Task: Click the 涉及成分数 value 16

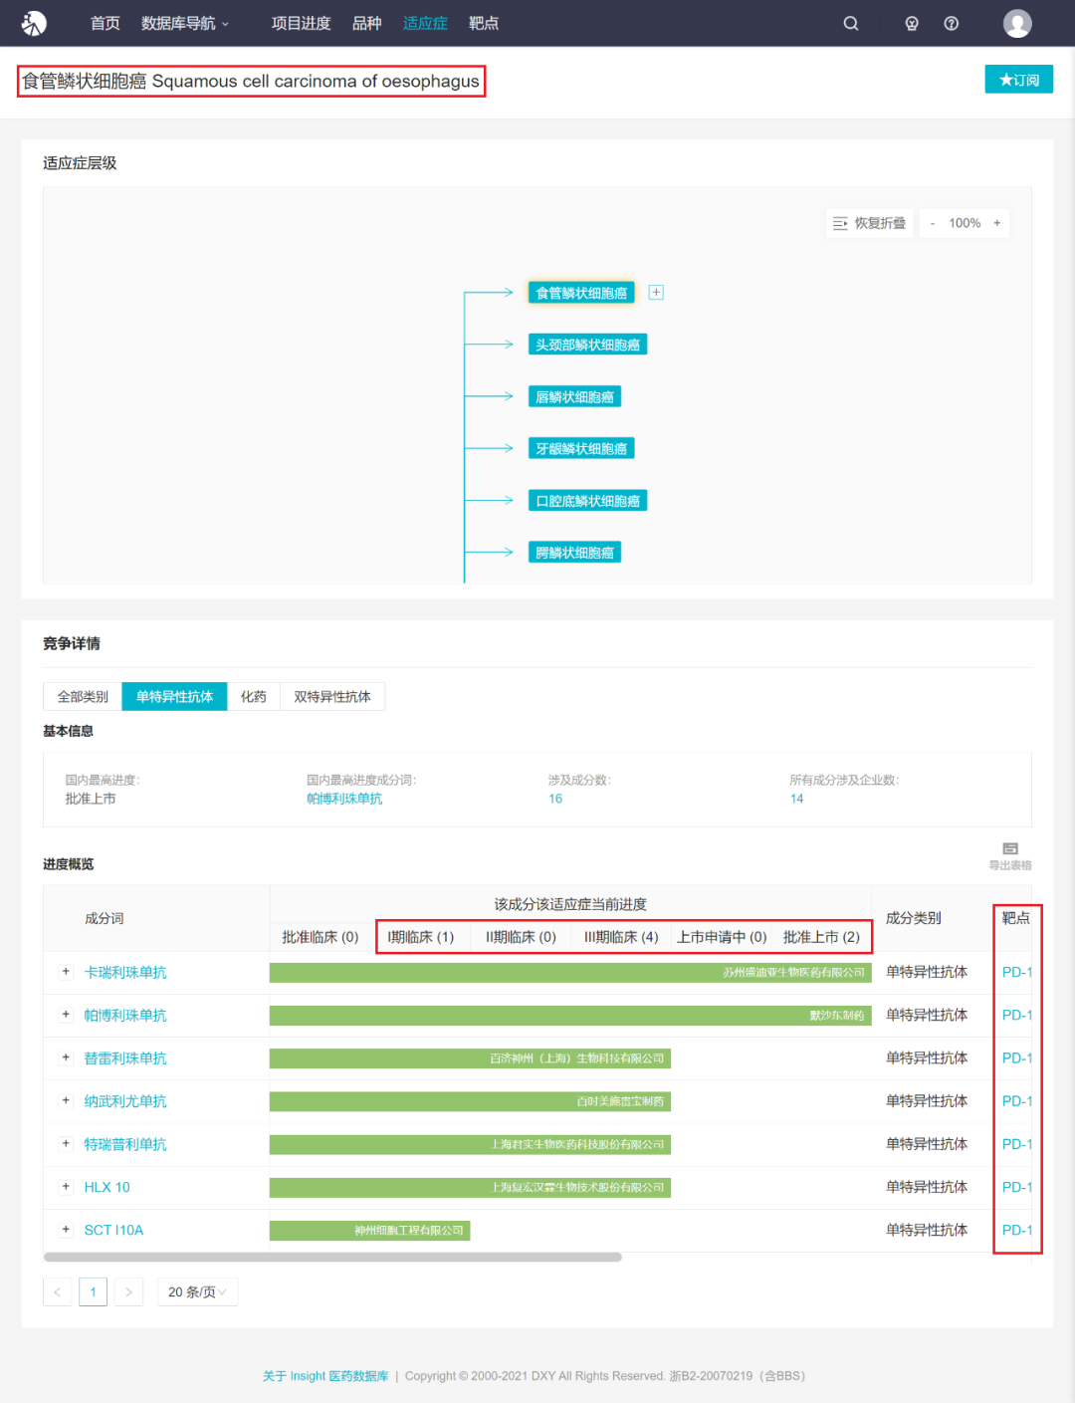Action: pos(555,799)
